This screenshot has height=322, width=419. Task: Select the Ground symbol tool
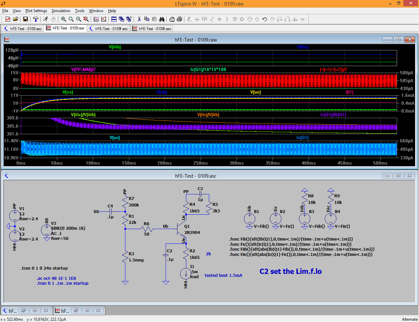[x=197, y=19]
